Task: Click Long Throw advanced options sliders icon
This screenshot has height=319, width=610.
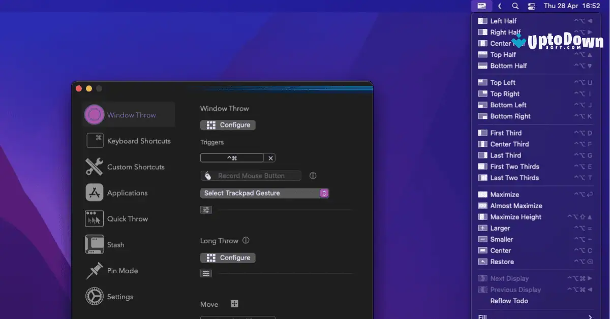Action: pyautogui.click(x=206, y=273)
